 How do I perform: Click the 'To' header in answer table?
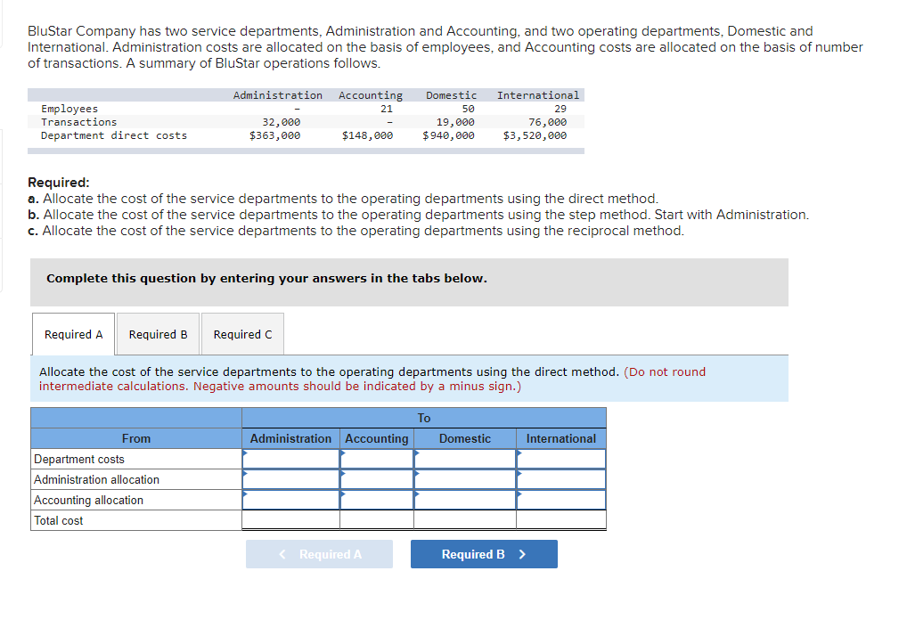pyautogui.click(x=424, y=418)
